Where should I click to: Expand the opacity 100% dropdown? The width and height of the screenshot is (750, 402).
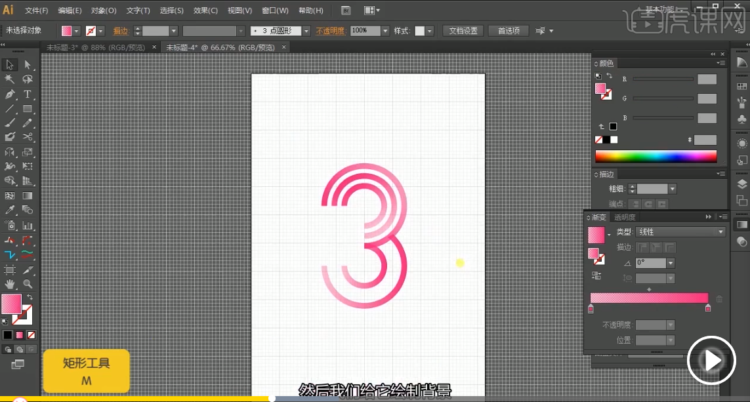(x=385, y=31)
